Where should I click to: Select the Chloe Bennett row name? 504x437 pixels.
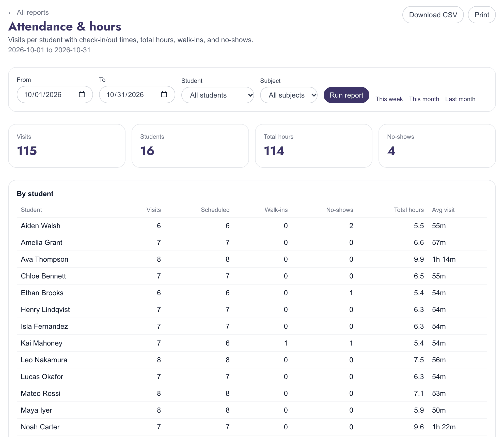(x=43, y=276)
